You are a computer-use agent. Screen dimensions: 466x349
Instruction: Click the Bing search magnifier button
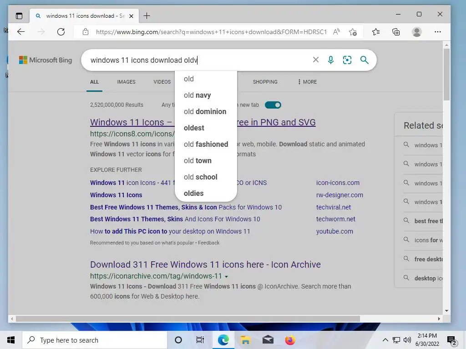pyautogui.click(x=365, y=60)
